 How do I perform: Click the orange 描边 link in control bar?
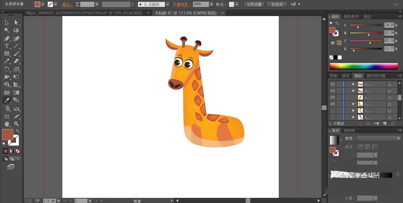click(x=67, y=4)
